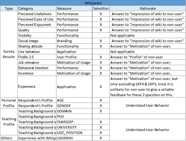The image size is (186, 141).
Task: Click the X selection for Social Image
Action: click(101, 41)
